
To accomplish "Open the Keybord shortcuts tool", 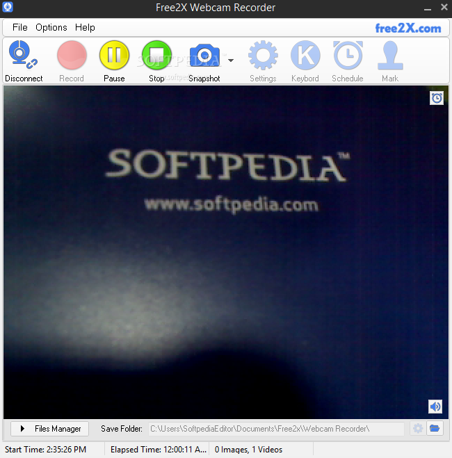I will coord(305,61).
